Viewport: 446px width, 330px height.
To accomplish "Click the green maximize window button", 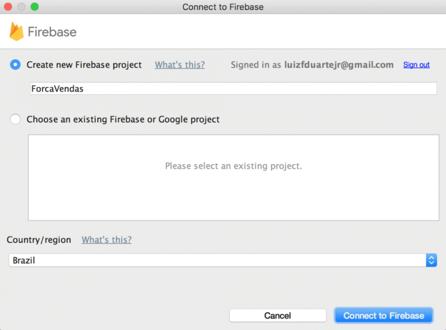I will pyautogui.click(x=35, y=6).
